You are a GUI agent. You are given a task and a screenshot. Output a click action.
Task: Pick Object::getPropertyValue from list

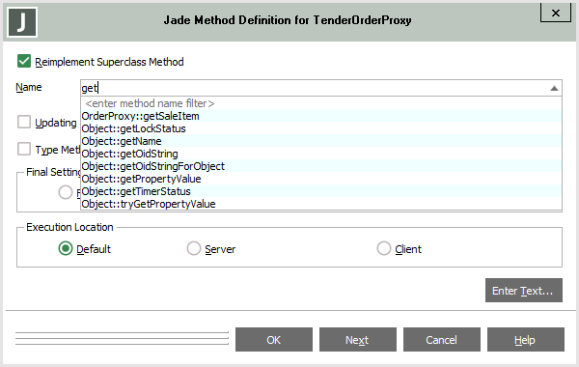click(321, 179)
